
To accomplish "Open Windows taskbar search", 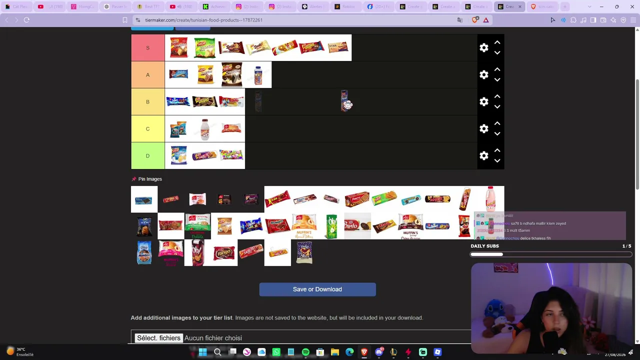I will tap(217, 352).
